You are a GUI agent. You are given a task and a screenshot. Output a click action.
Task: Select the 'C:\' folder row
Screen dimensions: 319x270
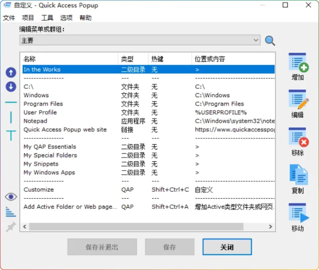[x=148, y=87]
